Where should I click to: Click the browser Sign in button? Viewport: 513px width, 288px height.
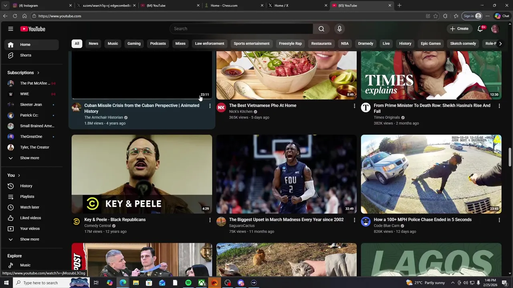tap(472, 16)
